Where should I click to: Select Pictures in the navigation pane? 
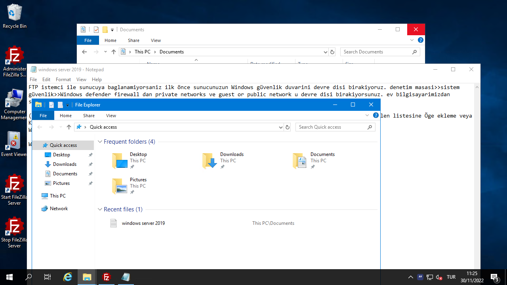(x=61, y=183)
